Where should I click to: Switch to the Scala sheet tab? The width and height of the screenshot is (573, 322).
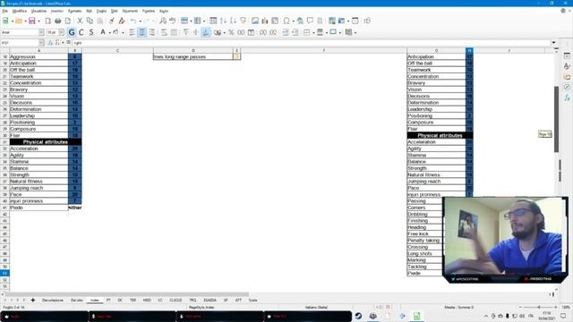[252, 301]
